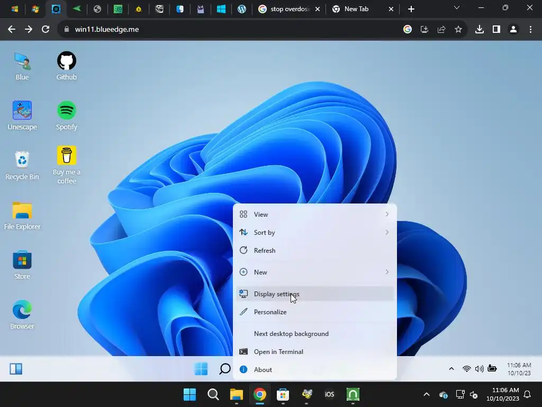Open the Unescape desktop icon
The image size is (542, 407).
pyautogui.click(x=22, y=116)
